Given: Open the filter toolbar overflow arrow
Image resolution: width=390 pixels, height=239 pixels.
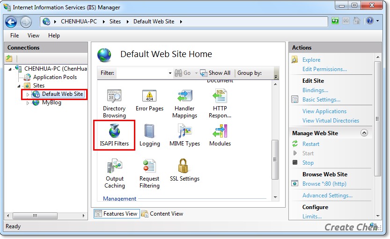Looking at the screenshot, I should coord(276,76).
